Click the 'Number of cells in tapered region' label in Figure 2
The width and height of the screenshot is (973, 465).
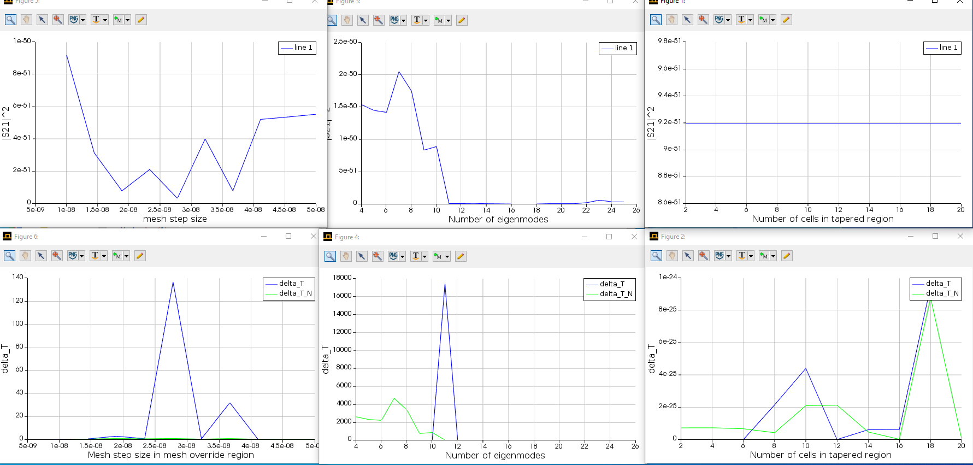(821, 455)
